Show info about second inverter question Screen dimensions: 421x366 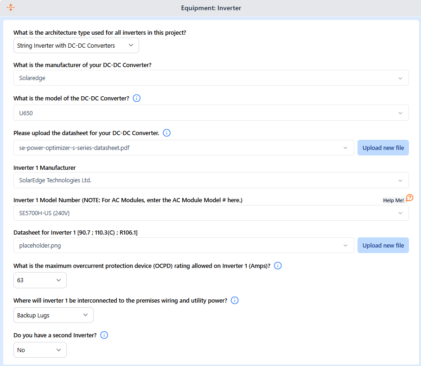(104, 335)
